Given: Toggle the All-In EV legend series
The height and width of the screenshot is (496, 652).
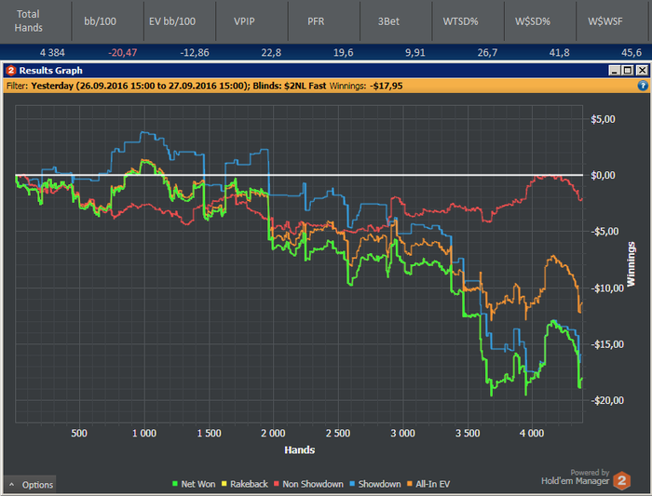Looking at the screenshot, I should (428, 484).
